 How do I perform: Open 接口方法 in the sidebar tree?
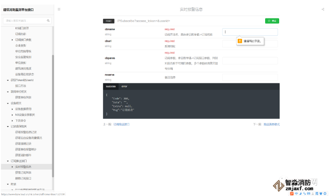pyautogui.click(x=20, y=85)
